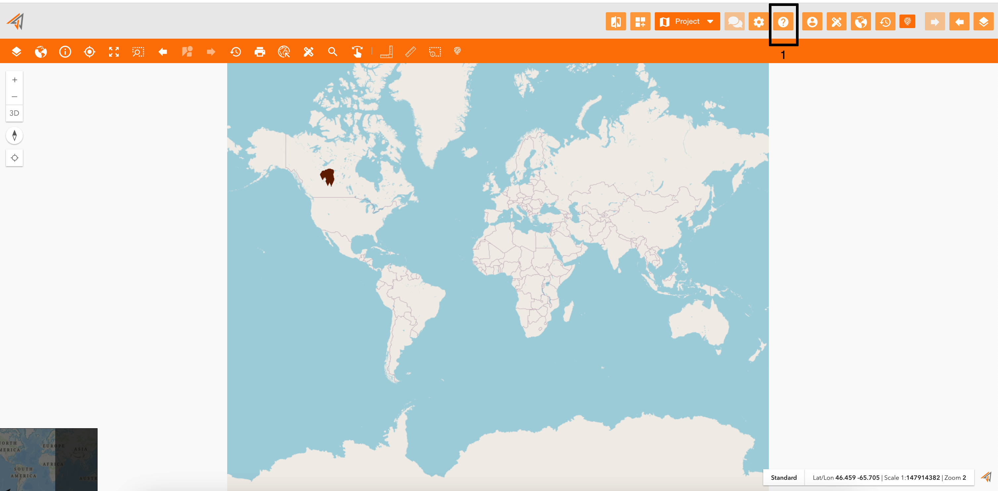The width and height of the screenshot is (998, 491).
Task: Click the add widget grid button
Action: (640, 22)
